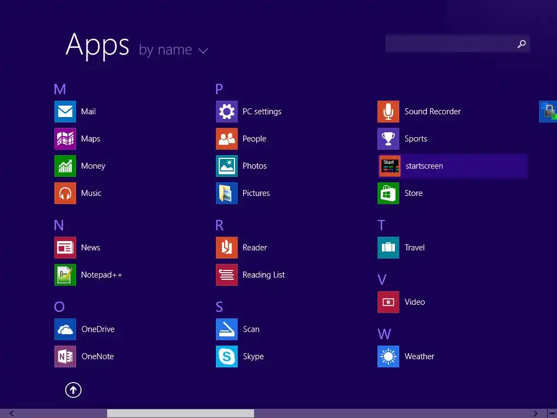Click the 'Maps' label text
557x418 pixels.
tap(91, 139)
